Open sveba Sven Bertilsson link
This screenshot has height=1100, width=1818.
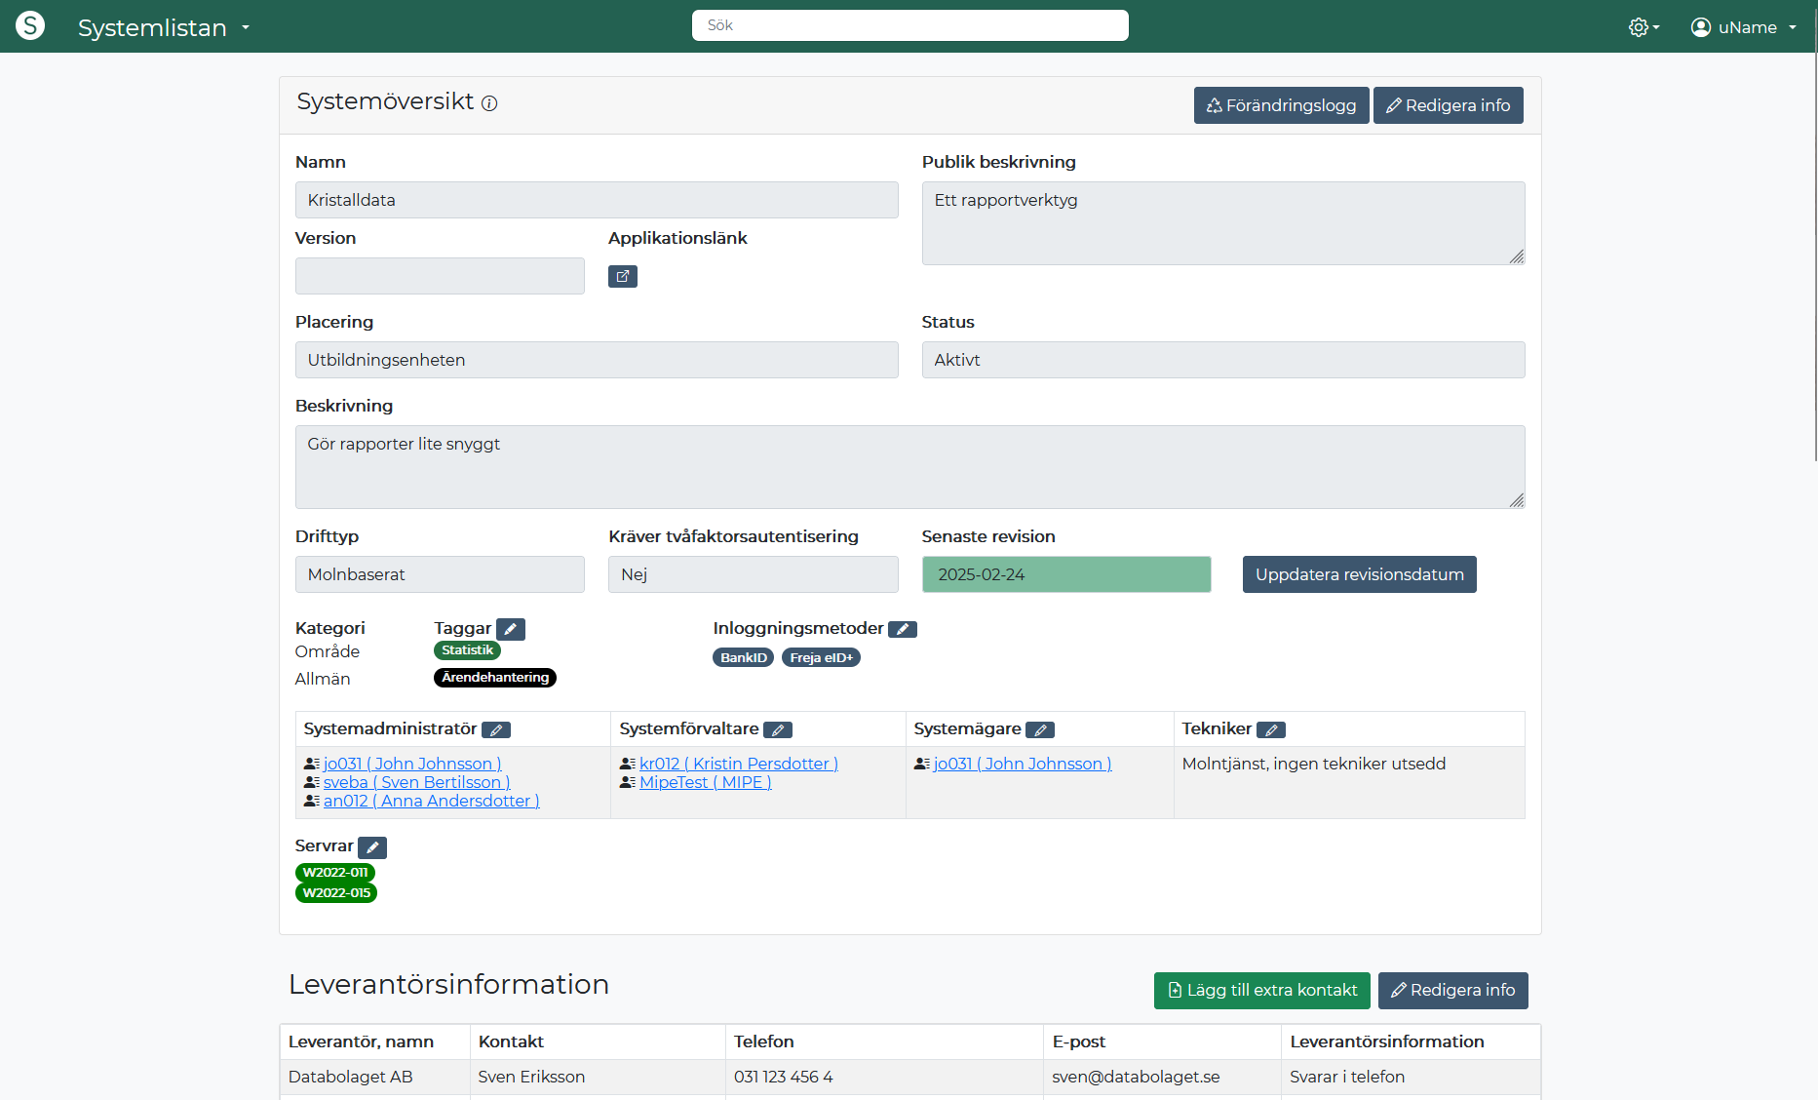416,782
